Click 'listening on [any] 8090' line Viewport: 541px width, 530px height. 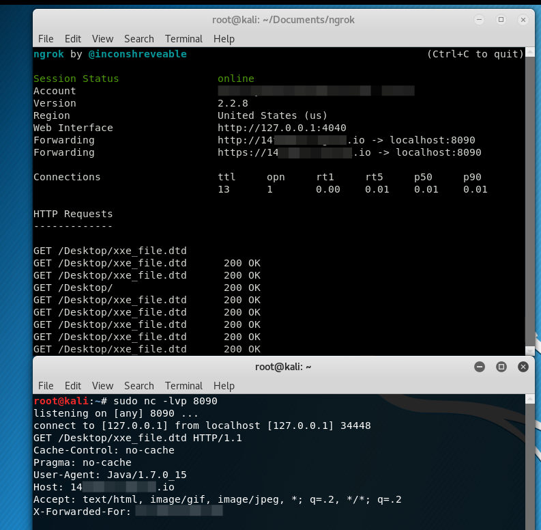coord(116,414)
